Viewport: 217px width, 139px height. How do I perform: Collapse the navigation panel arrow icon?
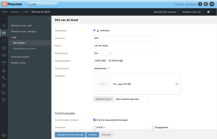point(50,19)
